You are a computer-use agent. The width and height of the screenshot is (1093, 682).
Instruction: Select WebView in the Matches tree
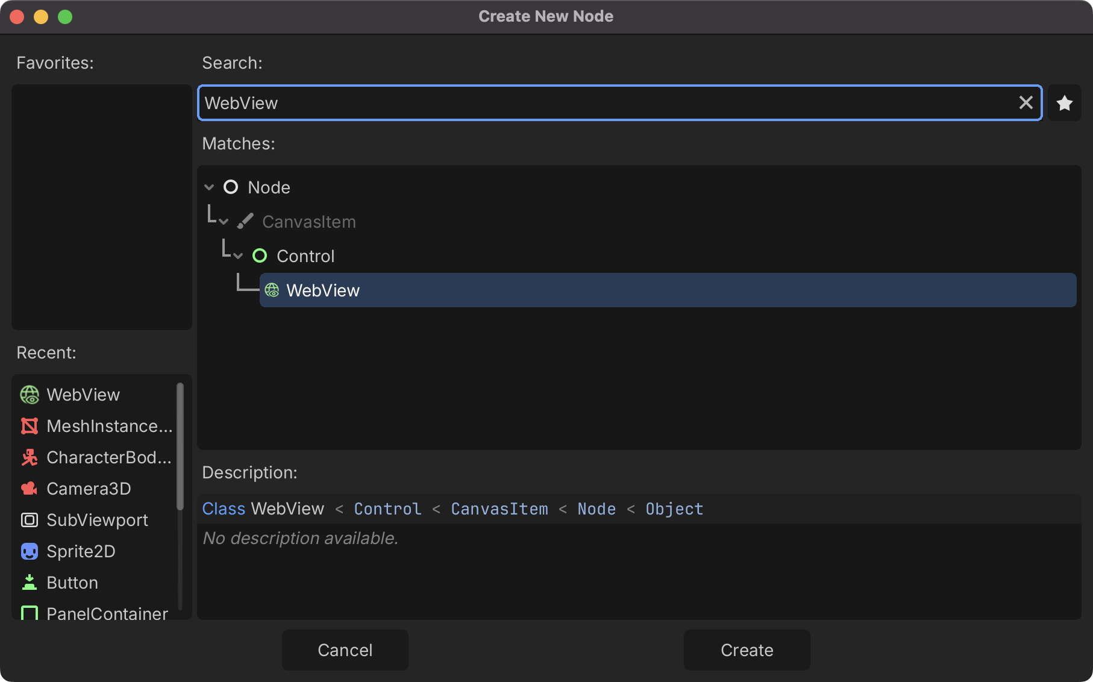[x=323, y=290]
